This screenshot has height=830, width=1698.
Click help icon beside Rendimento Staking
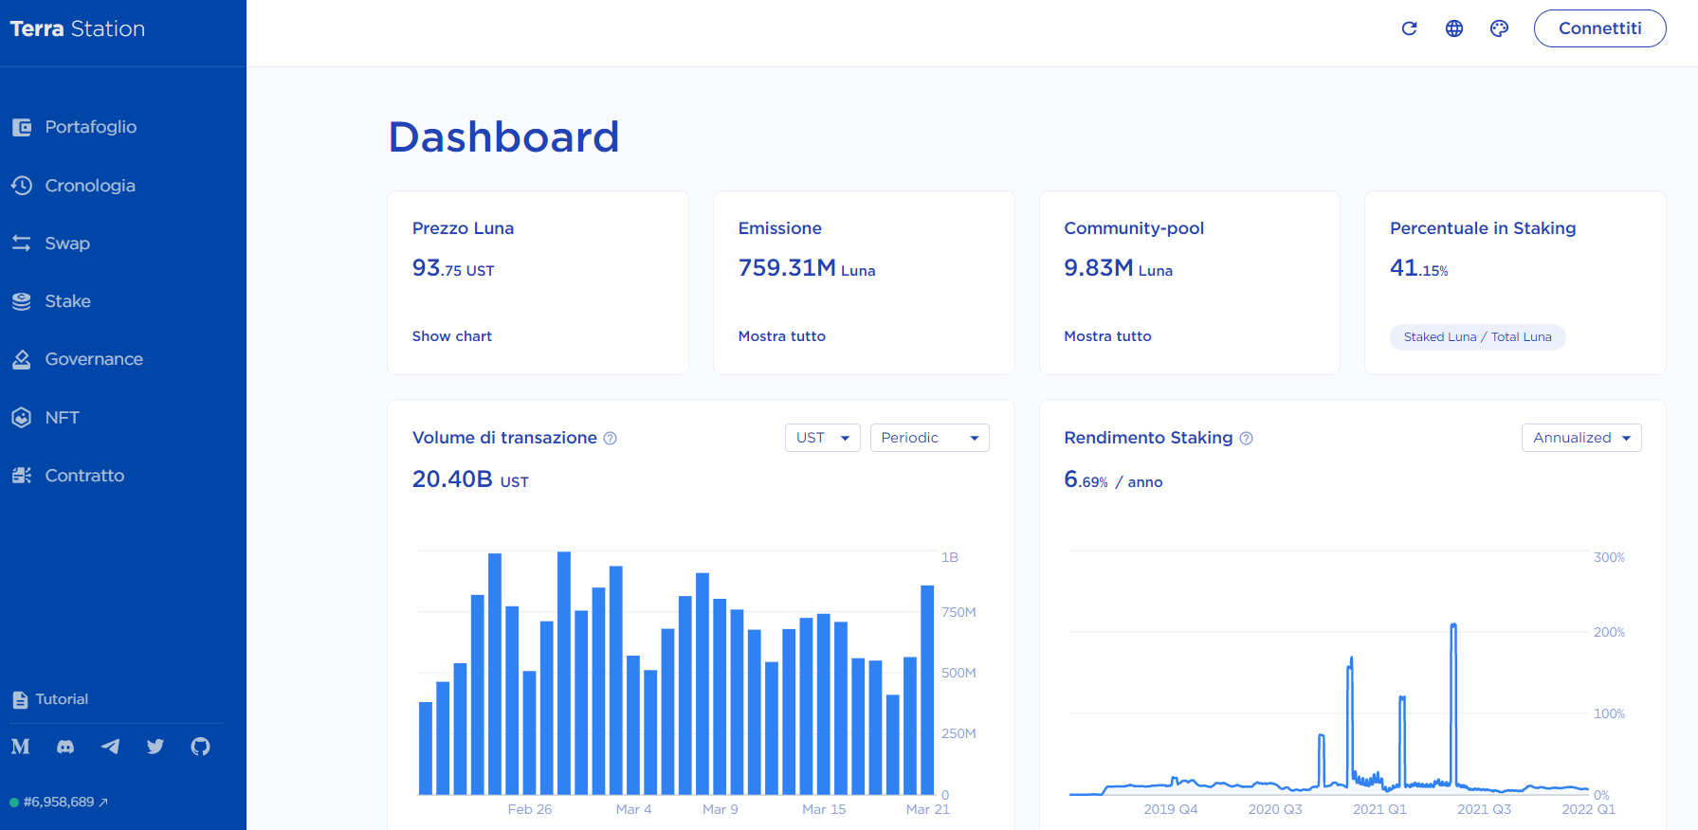pyautogui.click(x=1247, y=438)
